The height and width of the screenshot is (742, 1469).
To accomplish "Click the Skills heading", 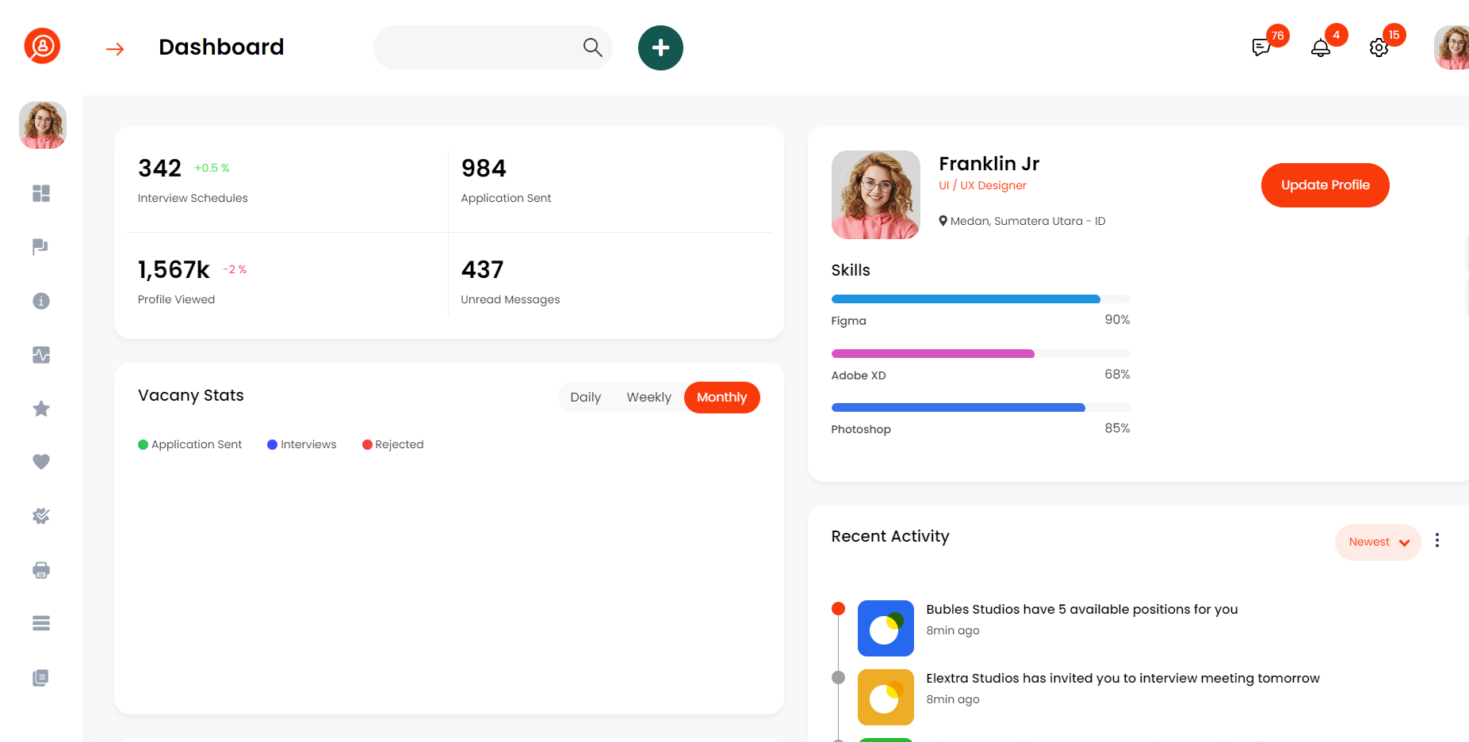I will coord(851,270).
